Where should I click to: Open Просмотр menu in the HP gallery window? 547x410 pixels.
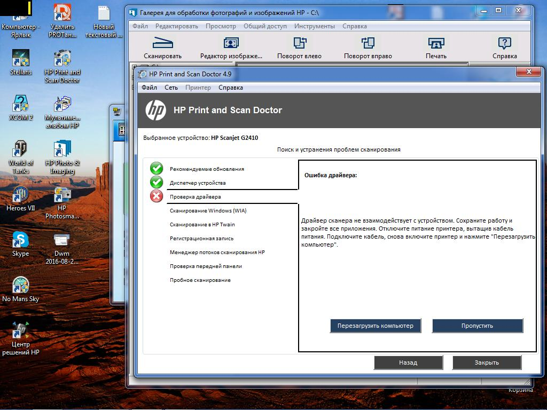[x=221, y=26]
